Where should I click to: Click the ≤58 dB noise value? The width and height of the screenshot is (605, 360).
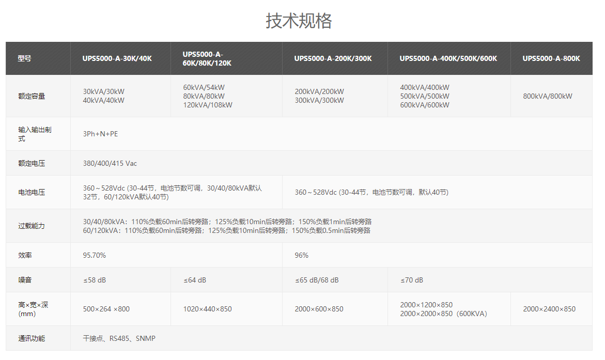[x=95, y=280]
